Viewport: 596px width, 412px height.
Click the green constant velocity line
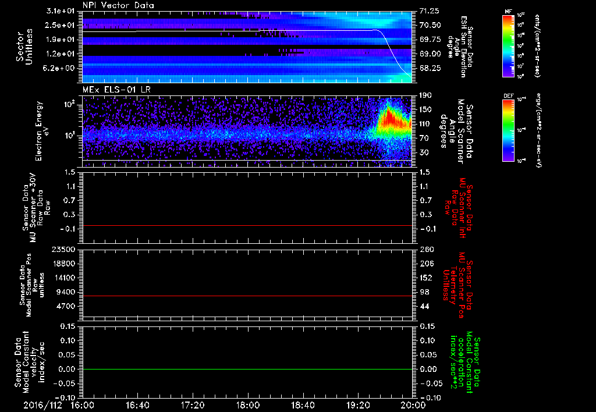coord(247,370)
